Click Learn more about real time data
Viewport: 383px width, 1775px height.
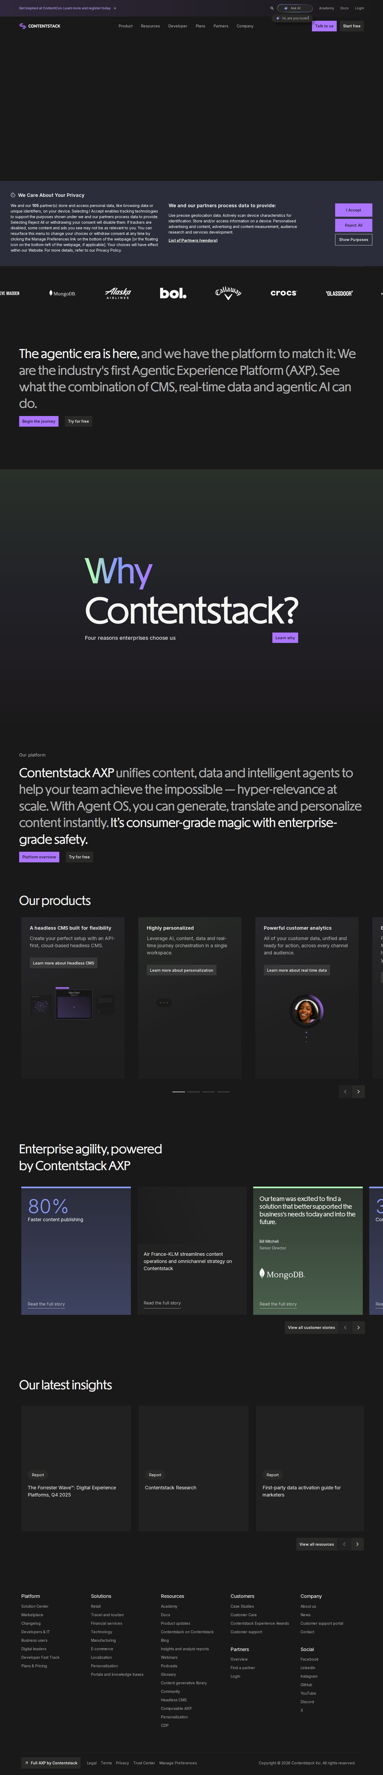[x=297, y=970]
